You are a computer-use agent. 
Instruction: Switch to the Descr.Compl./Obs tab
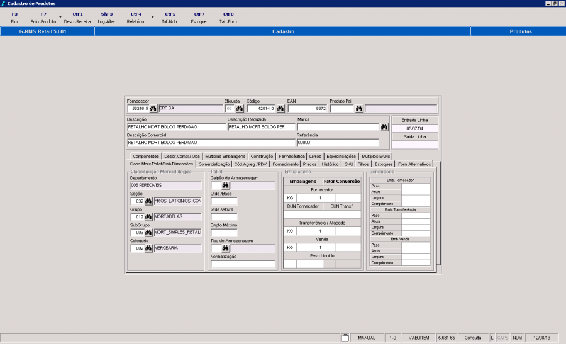182,157
